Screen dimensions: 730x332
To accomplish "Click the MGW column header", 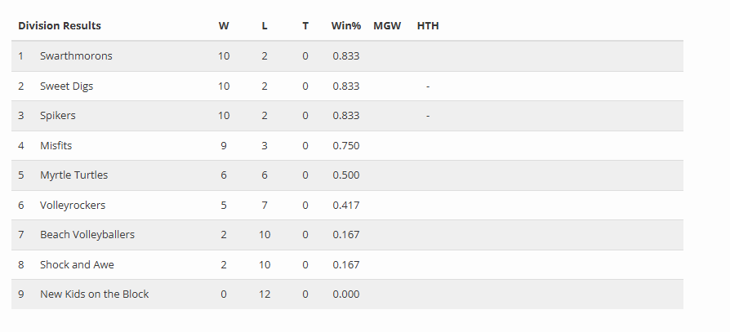I will click(387, 25).
